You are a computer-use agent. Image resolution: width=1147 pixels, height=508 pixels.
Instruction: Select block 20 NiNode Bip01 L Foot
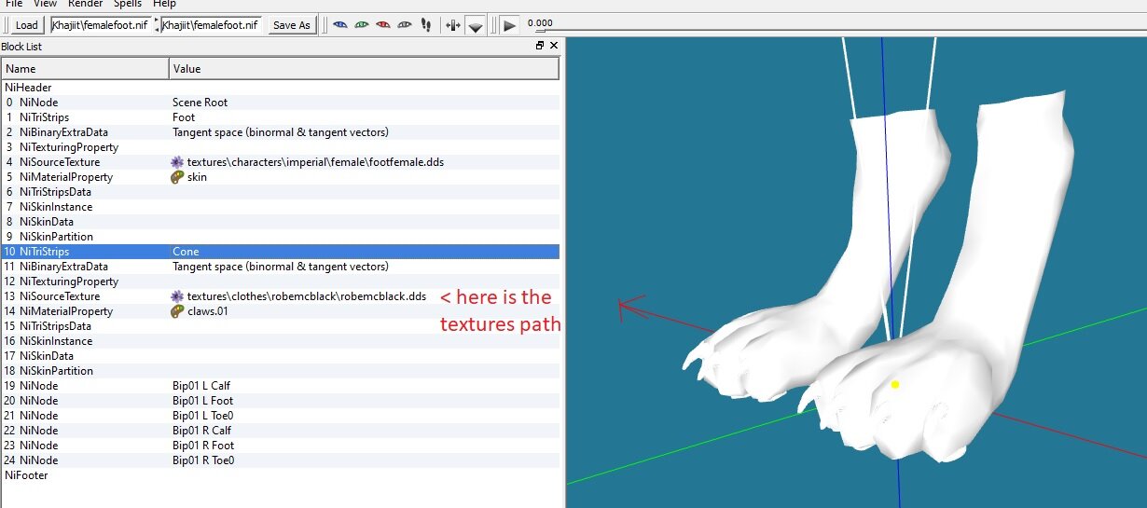280,401
